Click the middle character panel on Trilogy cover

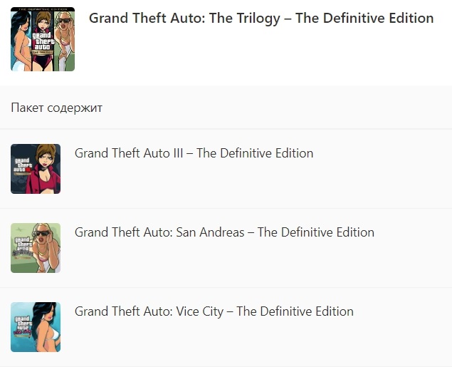pos(43,29)
